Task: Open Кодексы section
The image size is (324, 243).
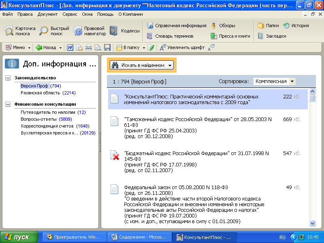Action: (125, 31)
